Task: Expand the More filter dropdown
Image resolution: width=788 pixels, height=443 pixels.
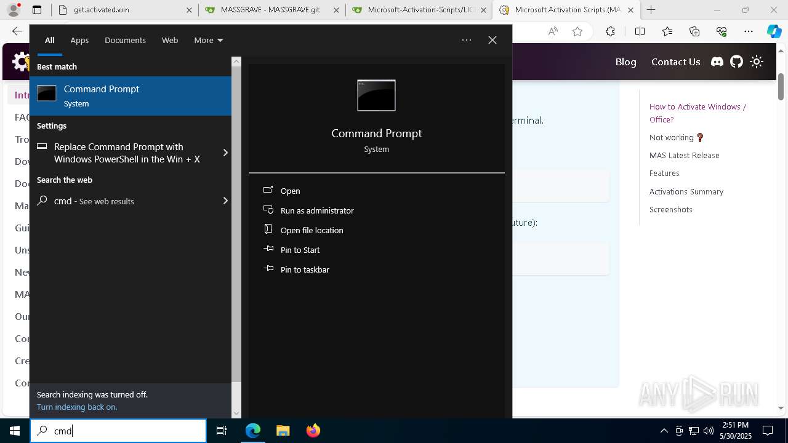Action: [x=208, y=40]
